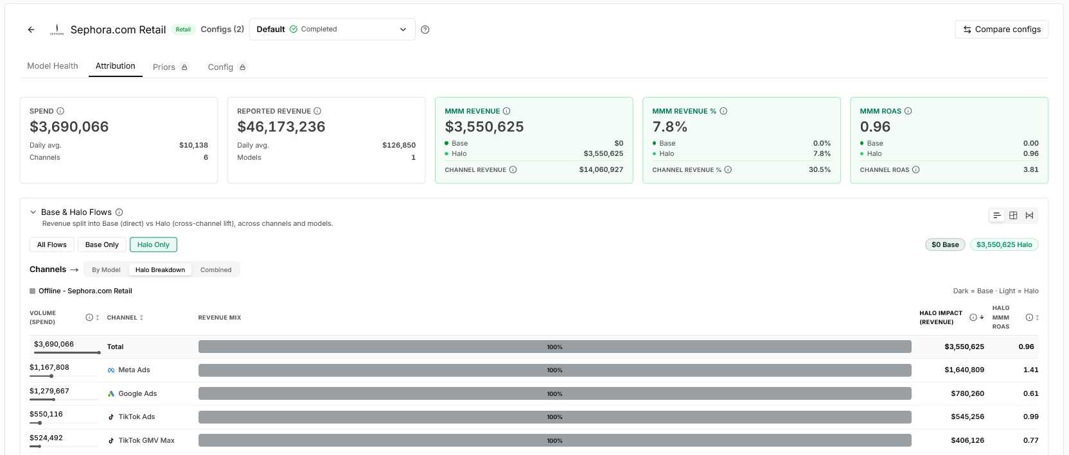This screenshot has width=1069, height=455.
Task: Open info icon next to REPORTED REVENUE
Action: pos(317,111)
